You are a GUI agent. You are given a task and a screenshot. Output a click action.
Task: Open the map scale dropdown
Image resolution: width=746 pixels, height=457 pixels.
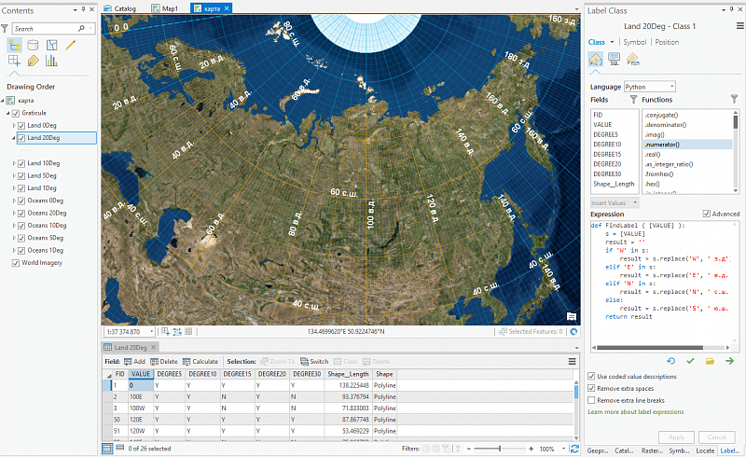pyautogui.click(x=149, y=331)
